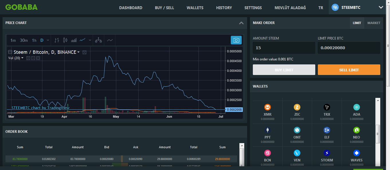Click the ADA wallet coin icon
Screen dimensions: 390x170
(x=356, y=107)
